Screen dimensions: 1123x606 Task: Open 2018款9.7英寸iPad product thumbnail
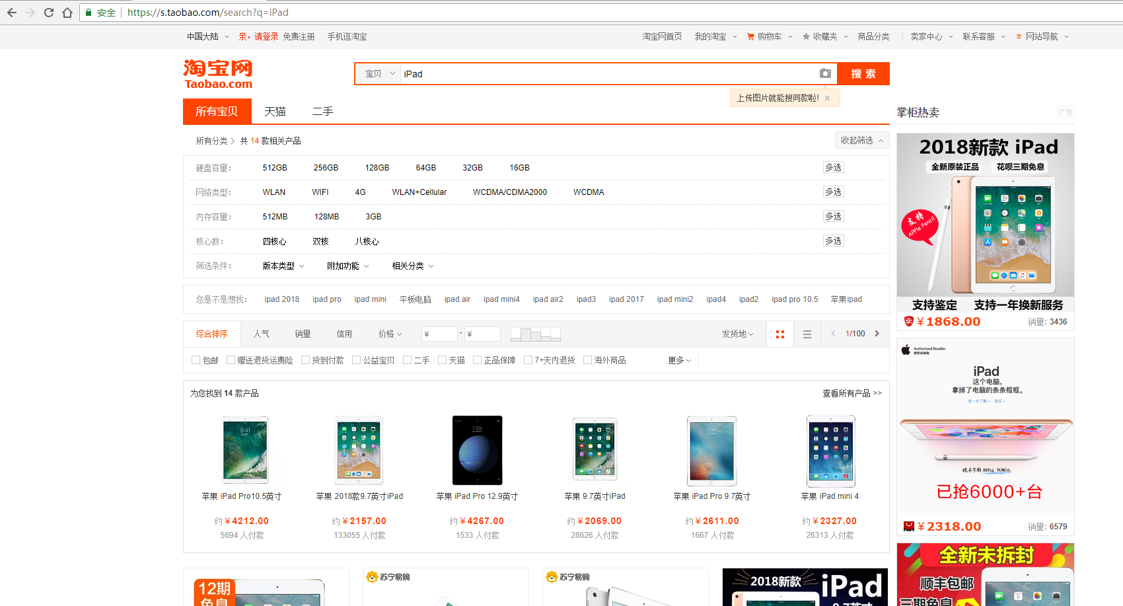tap(359, 450)
